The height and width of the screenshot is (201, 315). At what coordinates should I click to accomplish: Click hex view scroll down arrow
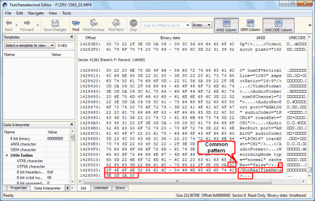pos(310,176)
